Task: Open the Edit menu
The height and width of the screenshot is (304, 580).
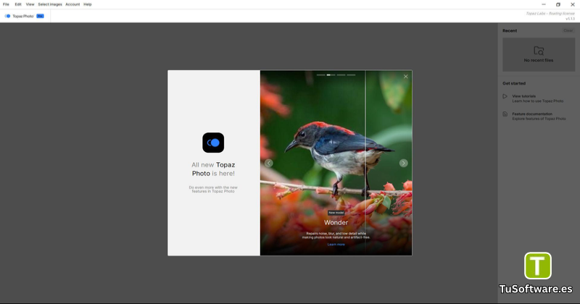Action: click(17, 4)
